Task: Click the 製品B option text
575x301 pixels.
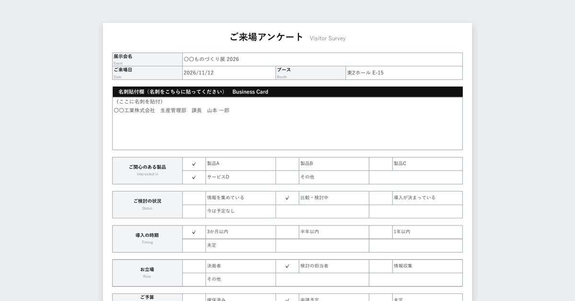Action: click(x=307, y=163)
